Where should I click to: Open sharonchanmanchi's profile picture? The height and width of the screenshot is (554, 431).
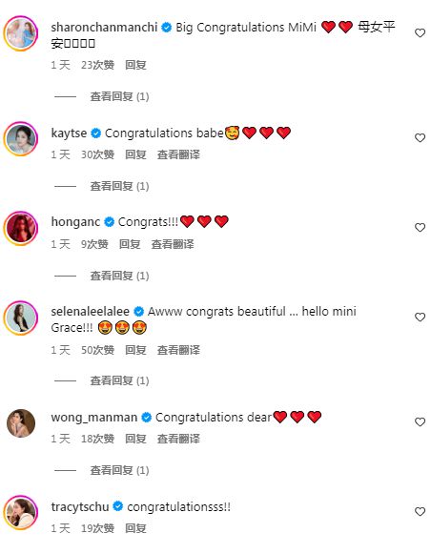coord(21,32)
